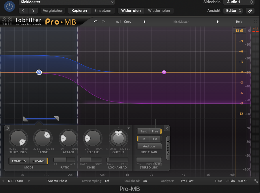Click the Stereo Link slider

click(x=149, y=160)
